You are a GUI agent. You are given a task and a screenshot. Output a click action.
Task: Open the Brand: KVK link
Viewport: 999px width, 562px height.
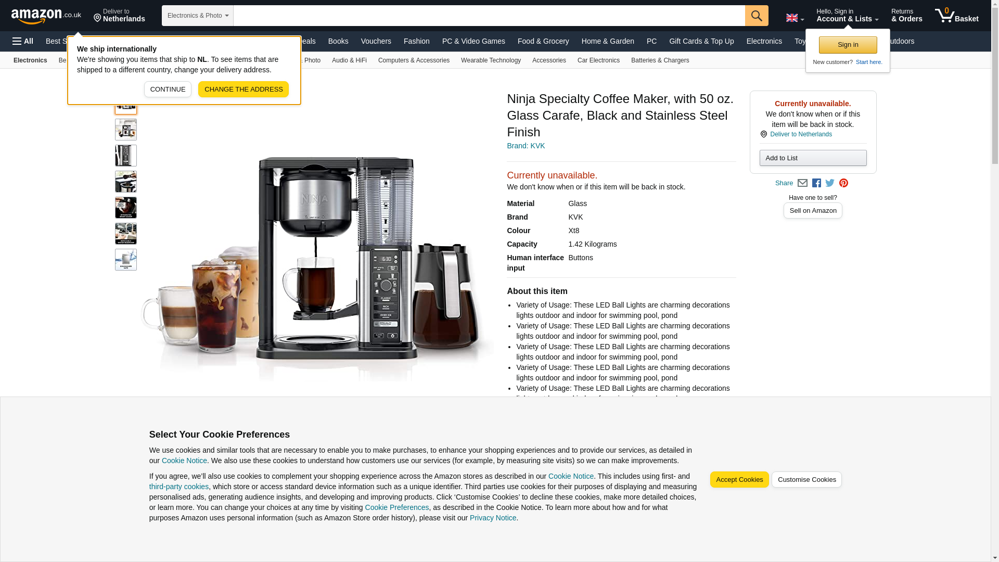[x=526, y=146]
